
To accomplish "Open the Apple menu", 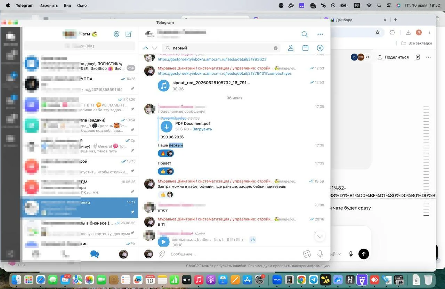I will pyautogui.click(x=8, y=6).
